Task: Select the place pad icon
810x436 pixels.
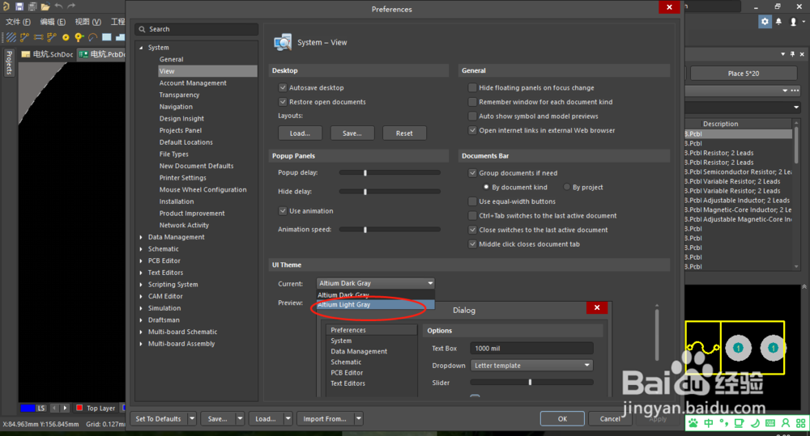Action: (66, 37)
